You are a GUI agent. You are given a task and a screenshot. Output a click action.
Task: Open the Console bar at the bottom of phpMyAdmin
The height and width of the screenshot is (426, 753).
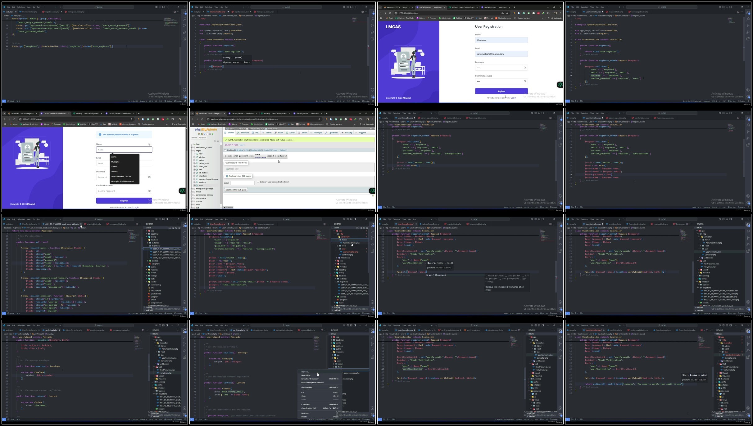point(228,207)
